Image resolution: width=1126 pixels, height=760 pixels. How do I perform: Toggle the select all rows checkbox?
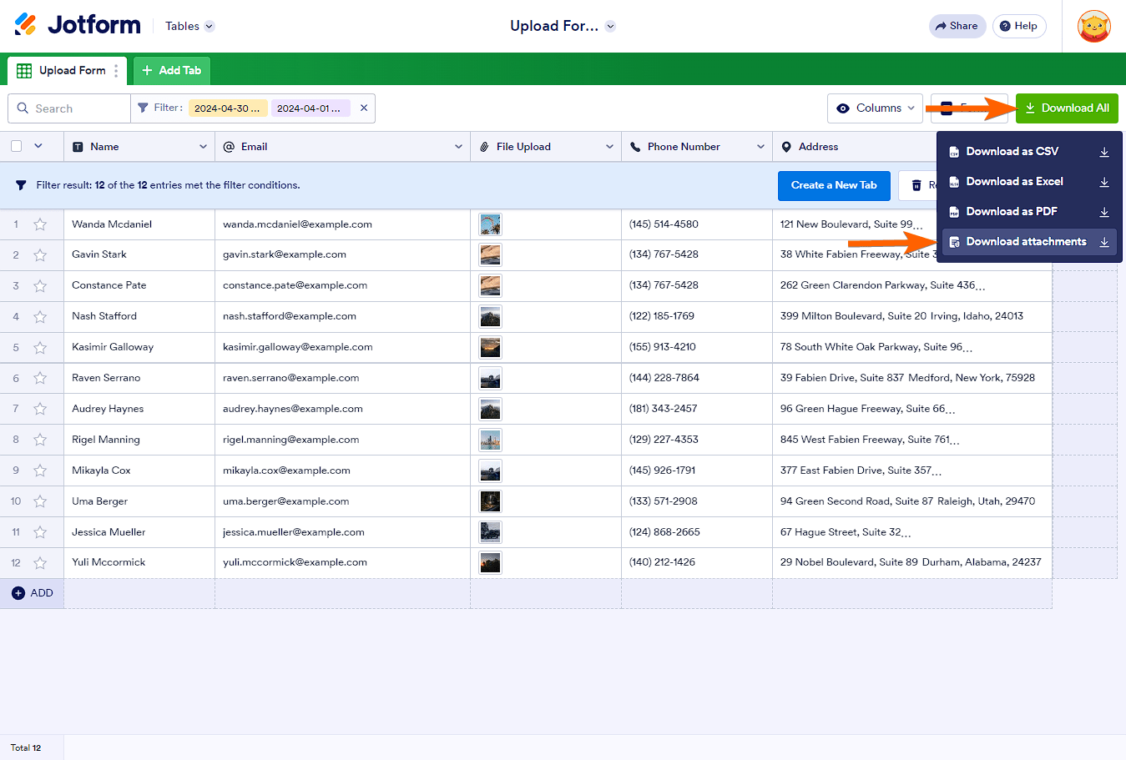point(17,146)
